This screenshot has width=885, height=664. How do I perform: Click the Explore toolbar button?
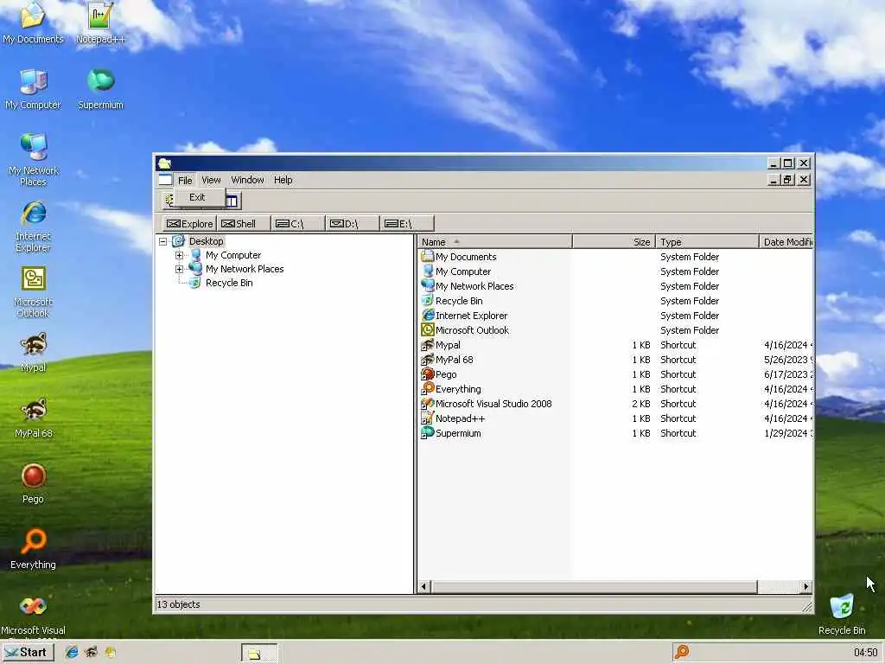[x=189, y=224]
